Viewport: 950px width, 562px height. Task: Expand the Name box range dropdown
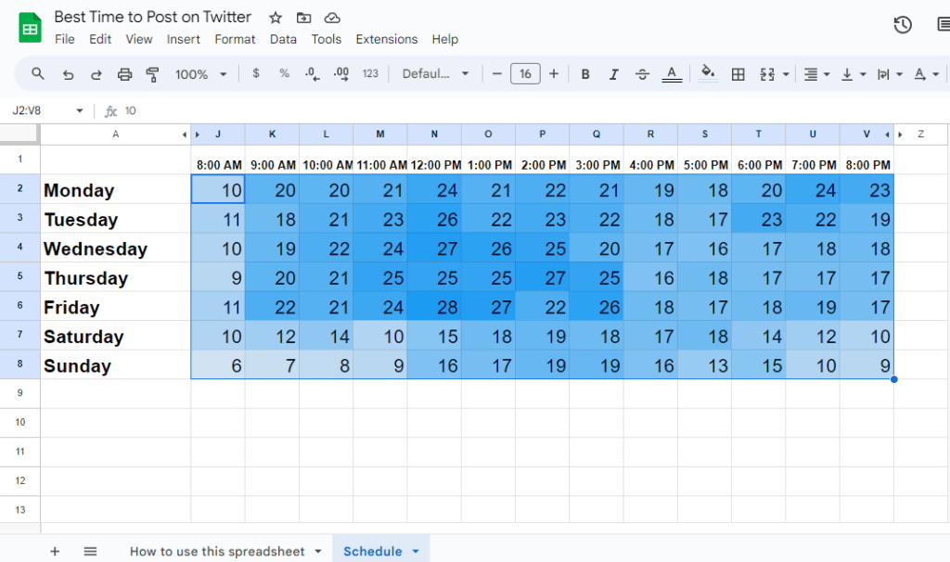point(79,110)
